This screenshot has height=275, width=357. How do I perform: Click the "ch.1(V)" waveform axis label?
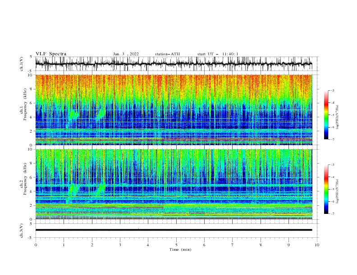click(22, 64)
